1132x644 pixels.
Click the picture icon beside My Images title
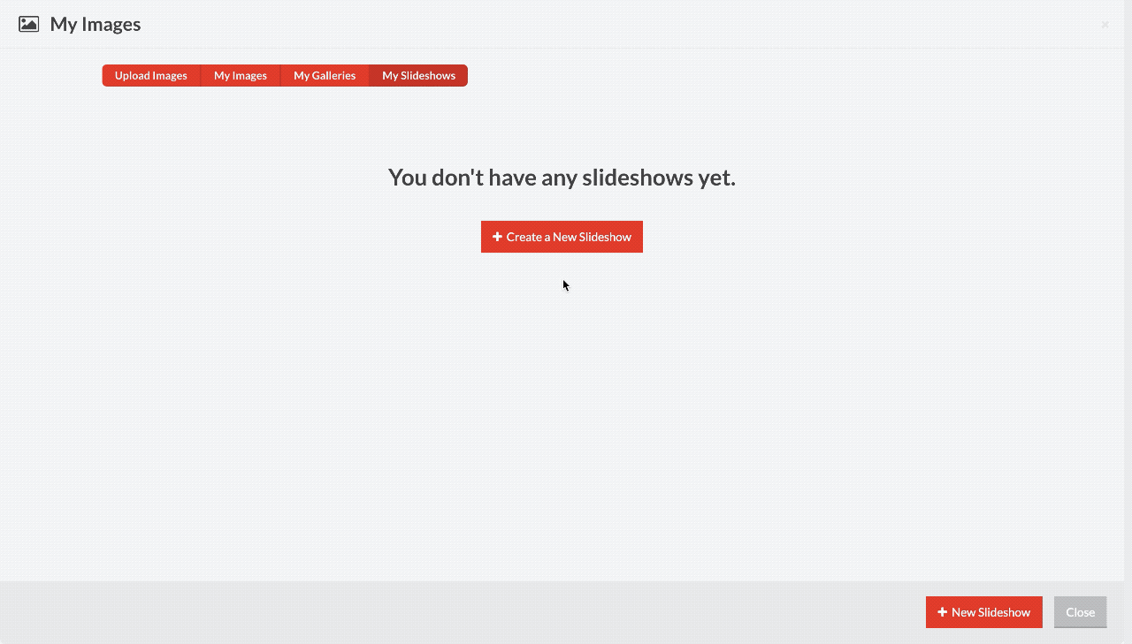[29, 25]
